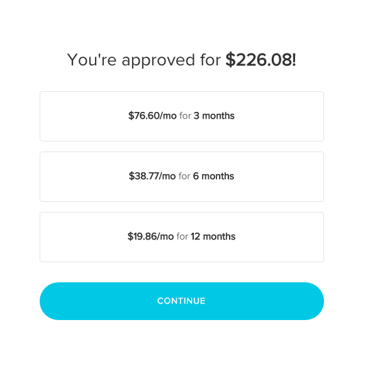The image size is (375, 376).
Task: Choose the $76.60 per month option card
Action: coord(182,116)
